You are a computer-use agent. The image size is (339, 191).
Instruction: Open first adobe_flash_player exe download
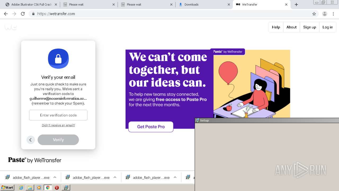[x=28, y=177]
